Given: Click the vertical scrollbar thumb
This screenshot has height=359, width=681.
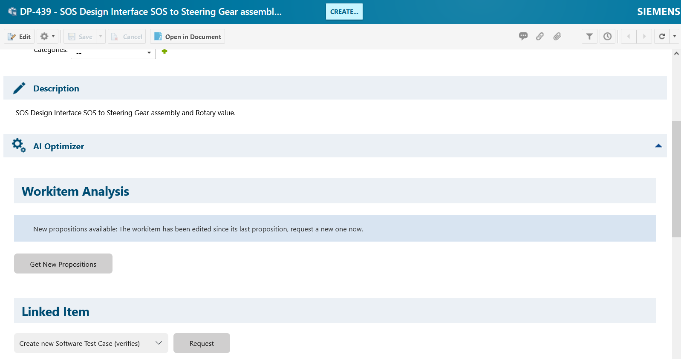Looking at the screenshot, I should pos(676,179).
